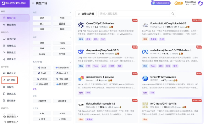Collapse the 标签 filter section chevron
Viewport: 208px width, 124px height.
pos(70,37)
